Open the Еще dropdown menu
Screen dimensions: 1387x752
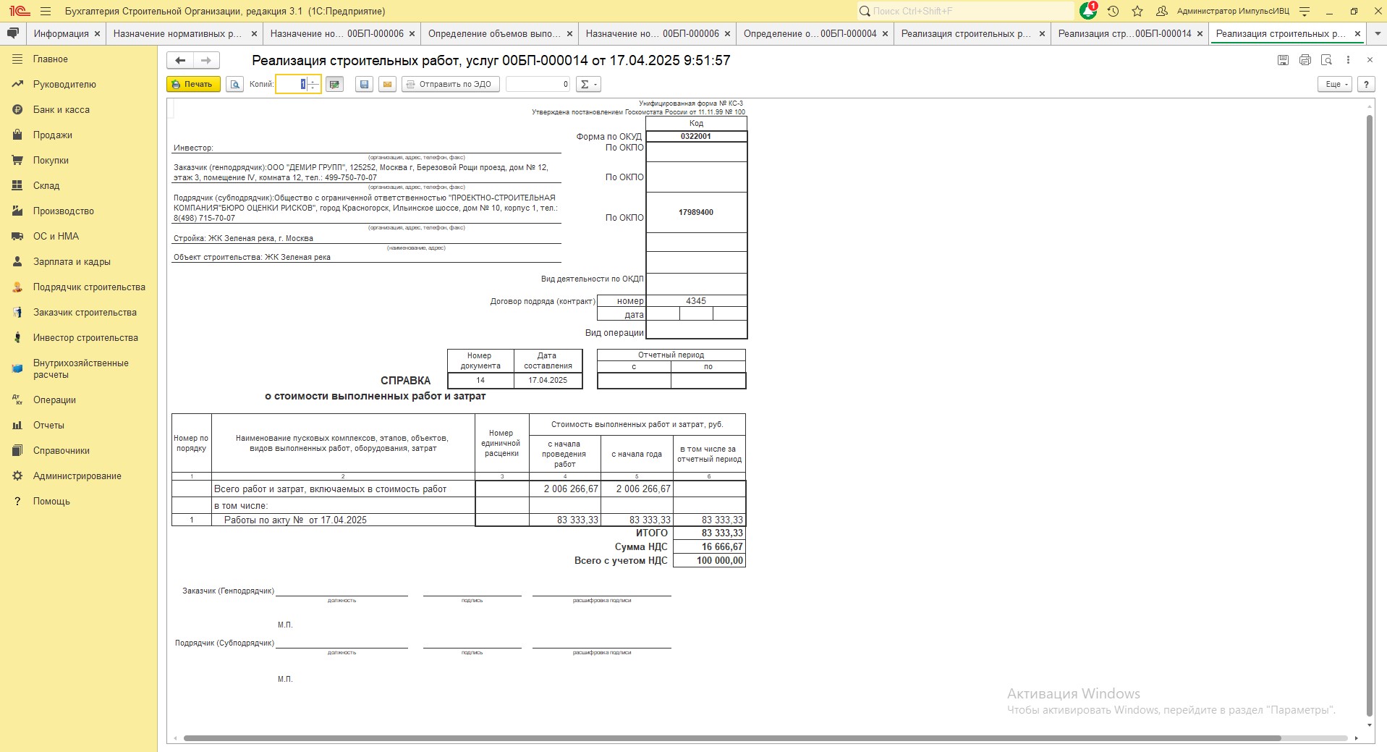coord(1335,84)
